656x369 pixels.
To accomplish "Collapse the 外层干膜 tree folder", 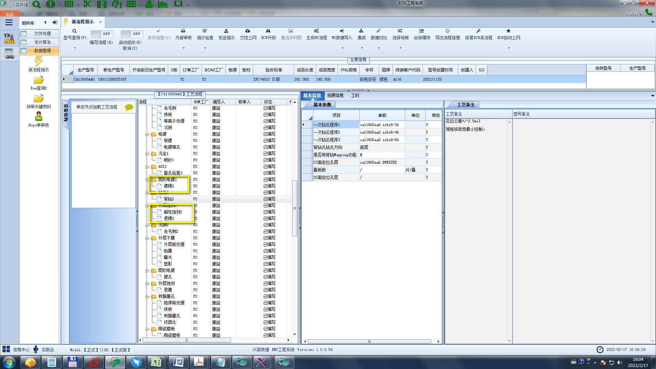I will coord(147,238).
